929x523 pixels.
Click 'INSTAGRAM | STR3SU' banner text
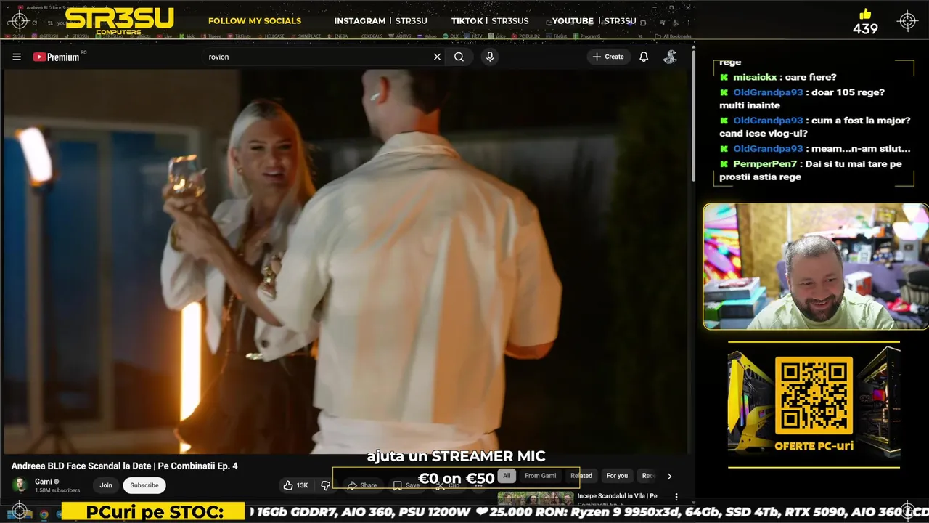tap(380, 21)
